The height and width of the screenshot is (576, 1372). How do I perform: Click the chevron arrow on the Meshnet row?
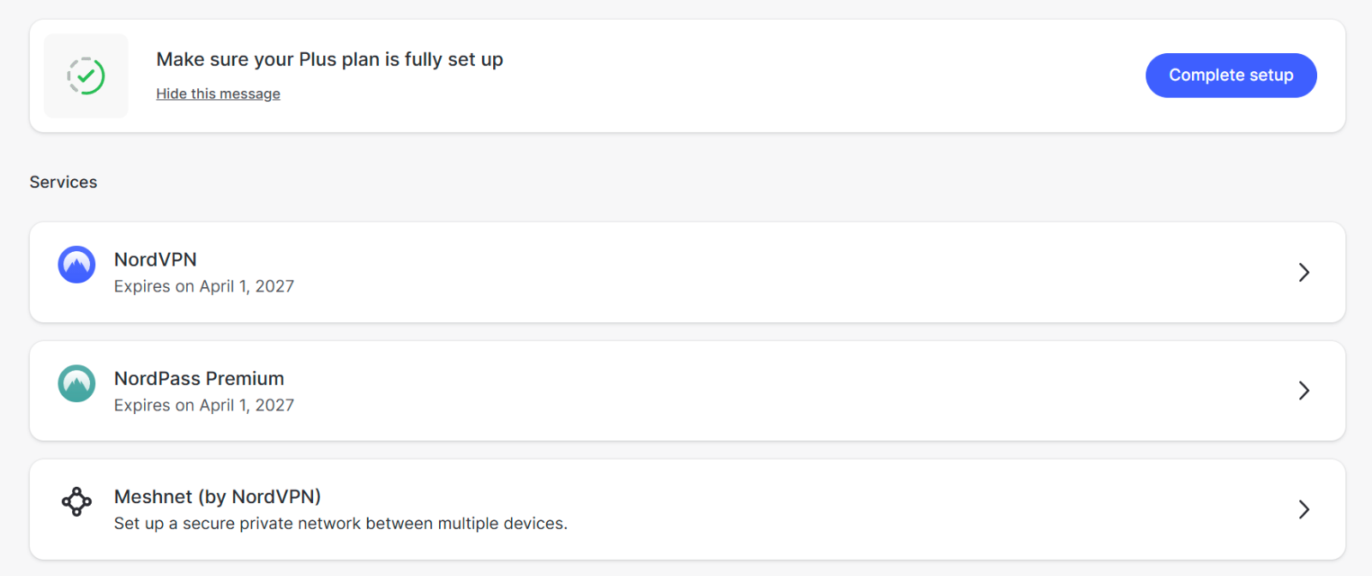pyautogui.click(x=1303, y=510)
